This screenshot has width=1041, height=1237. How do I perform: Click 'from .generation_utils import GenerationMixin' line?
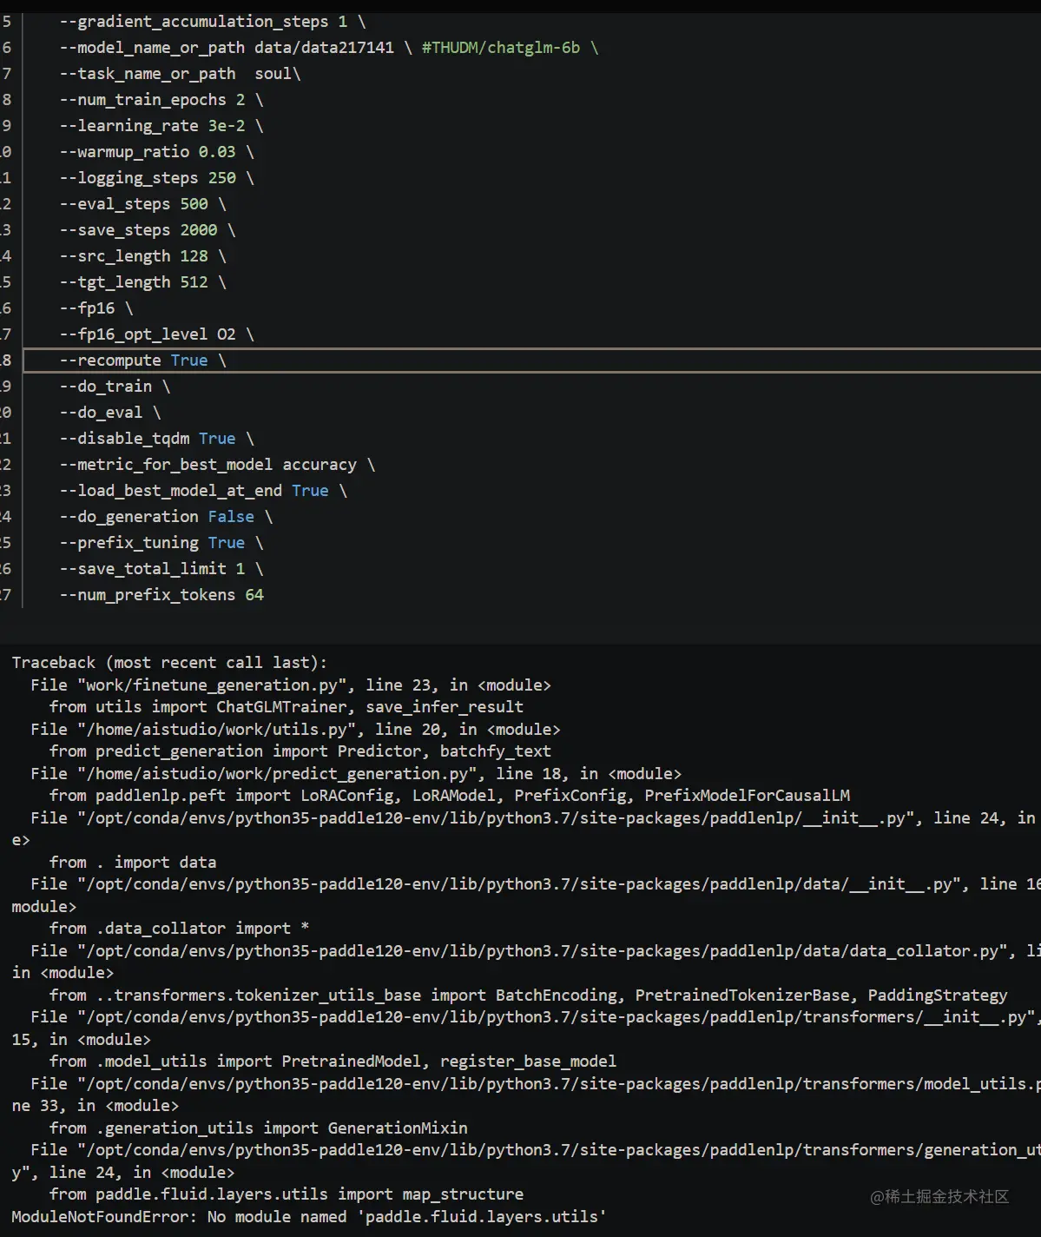coord(258,1128)
